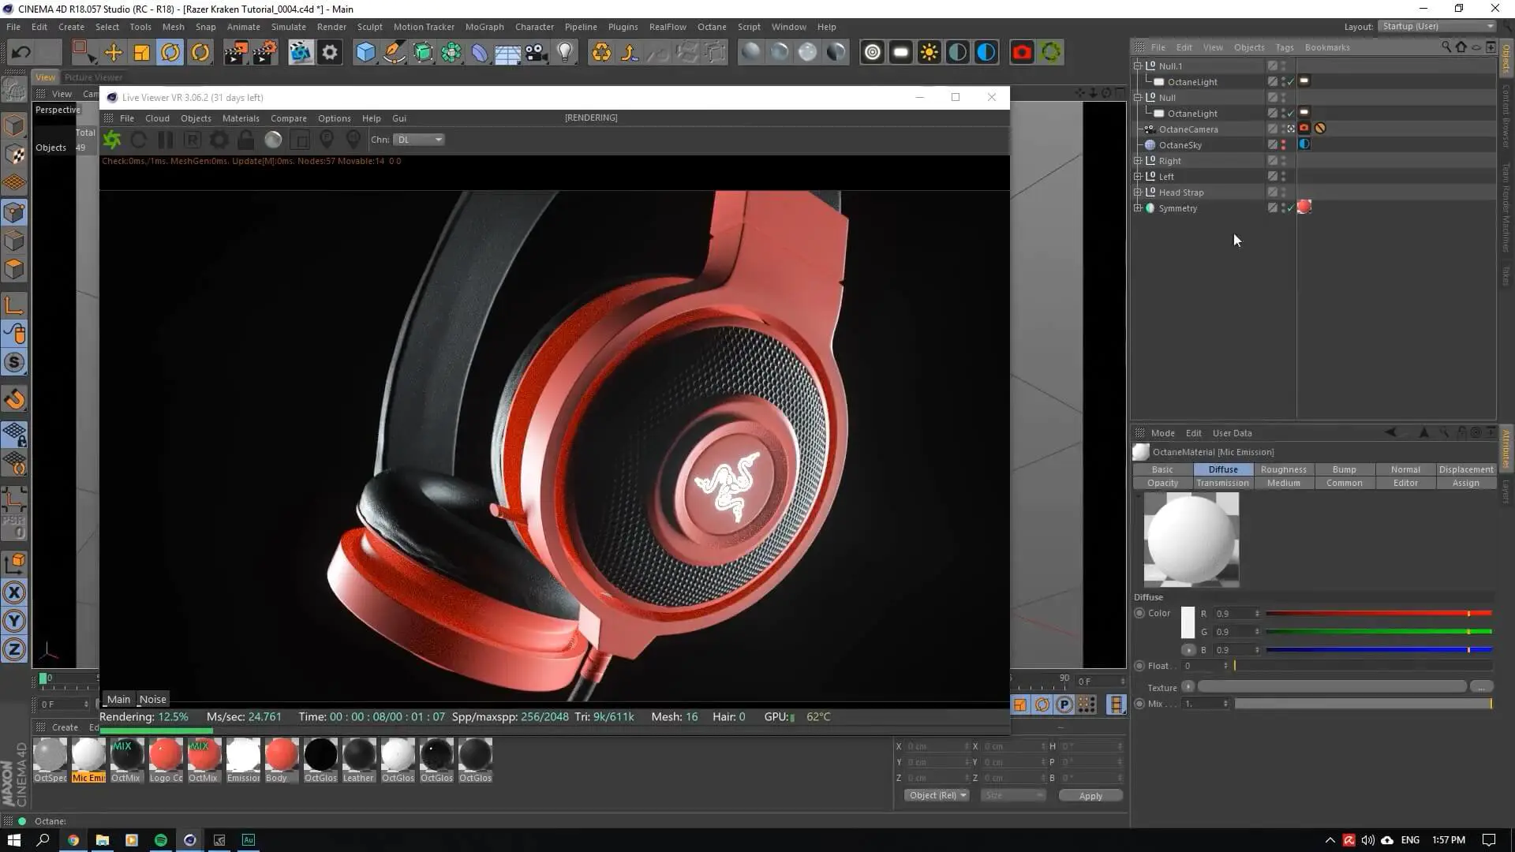The width and height of the screenshot is (1515, 852).
Task: Select OctaneCamera in object tree
Action: coord(1188,129)
